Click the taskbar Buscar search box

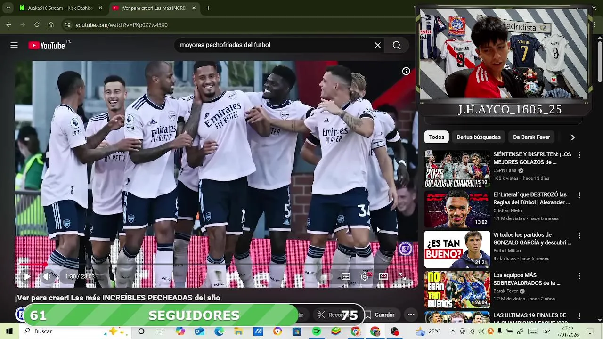tap(75, 331)
